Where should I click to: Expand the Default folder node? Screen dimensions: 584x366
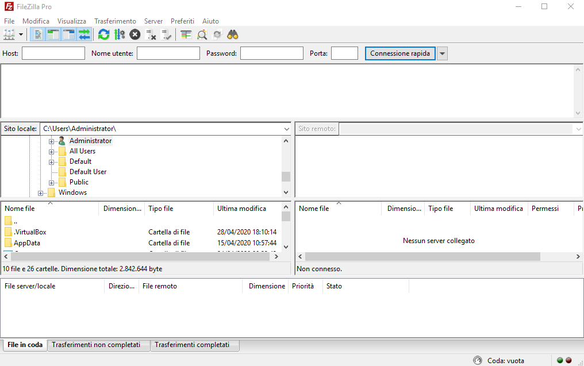coord(51,162)
